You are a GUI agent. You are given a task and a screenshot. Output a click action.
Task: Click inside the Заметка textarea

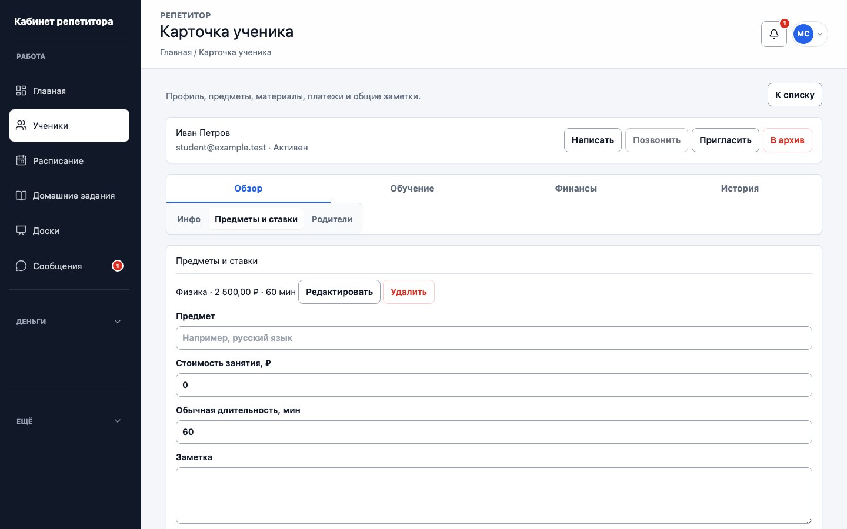(494, 495)
